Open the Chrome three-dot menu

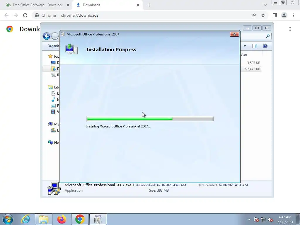click(x=294, y=15)
